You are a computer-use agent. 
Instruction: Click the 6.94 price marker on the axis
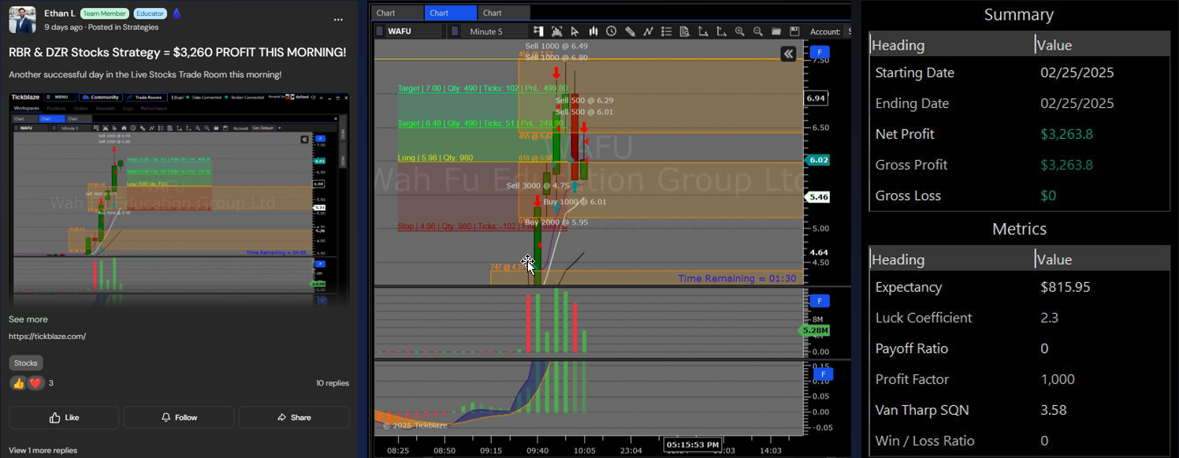click(x=816, y=99)
